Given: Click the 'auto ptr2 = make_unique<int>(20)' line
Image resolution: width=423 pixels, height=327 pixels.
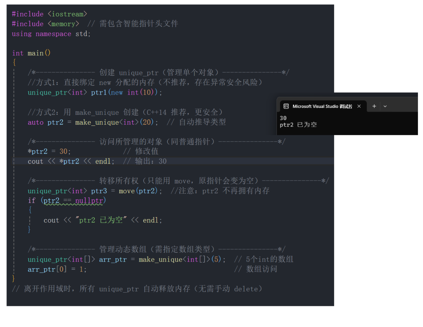Looking at the screenshot, I should coord(93,122).
